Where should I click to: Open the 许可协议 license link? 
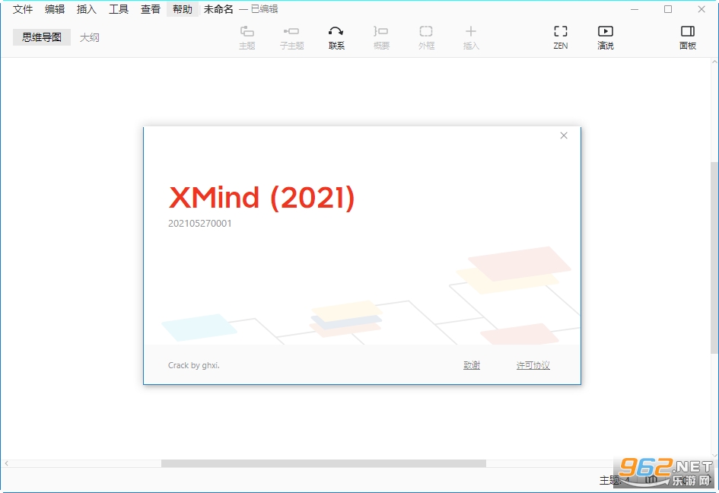click(533, 365)
